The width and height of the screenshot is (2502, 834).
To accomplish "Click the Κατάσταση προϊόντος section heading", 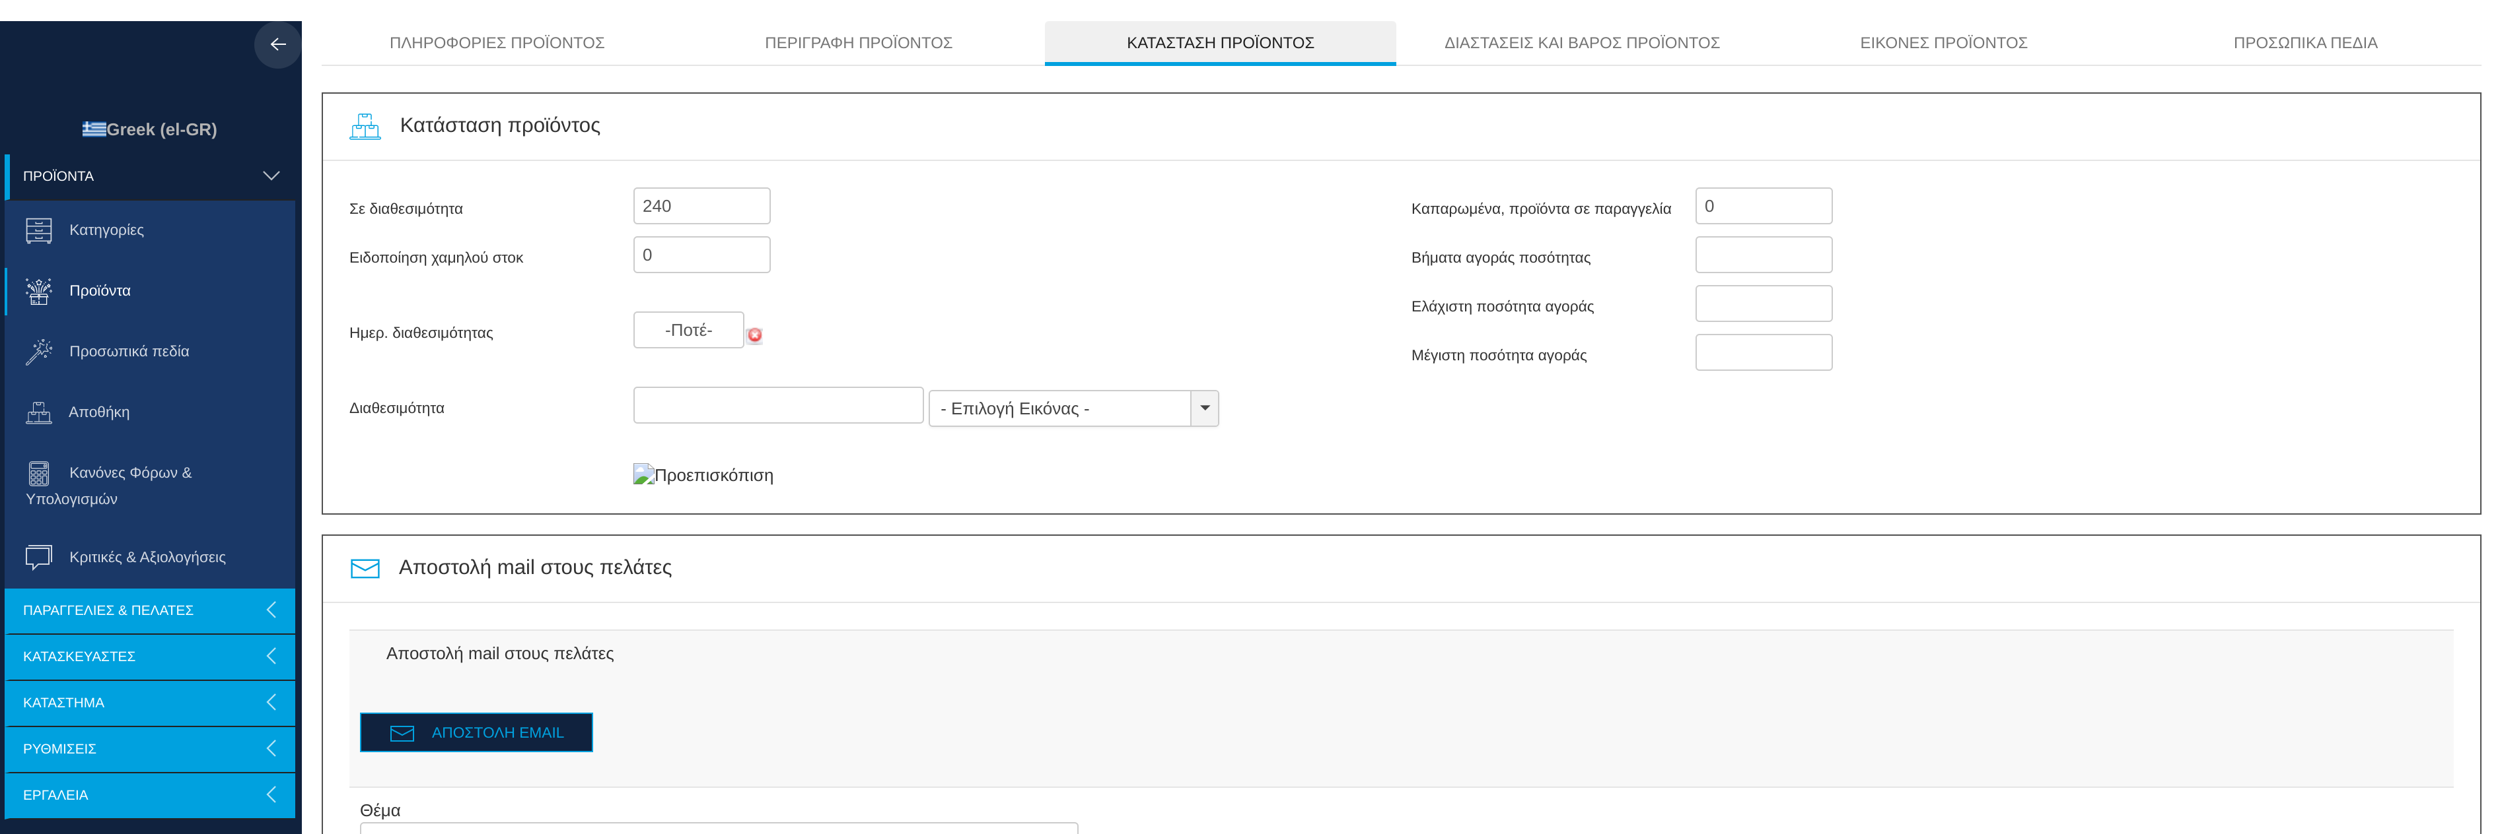I will [500, 125].
